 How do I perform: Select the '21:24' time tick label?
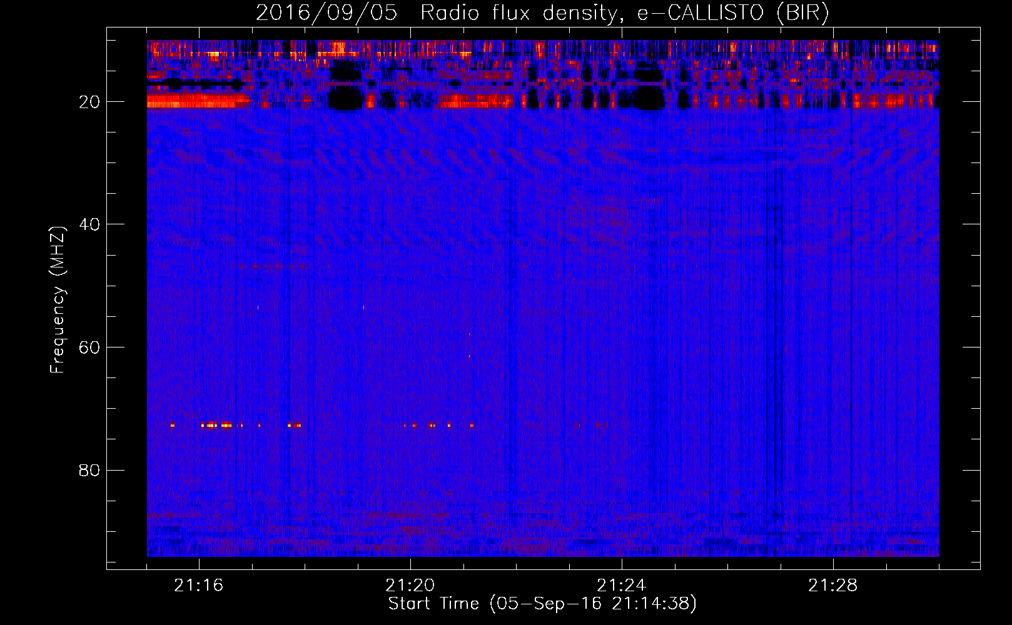pyautogui.click(x=622, y=586)
